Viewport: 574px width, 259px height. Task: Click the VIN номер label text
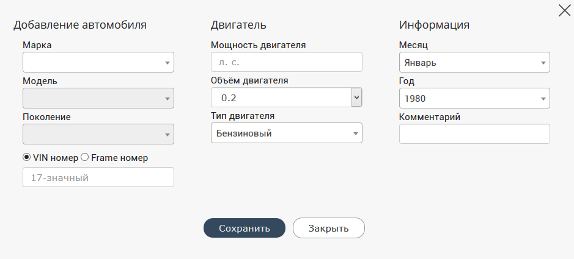coord(55,158)
